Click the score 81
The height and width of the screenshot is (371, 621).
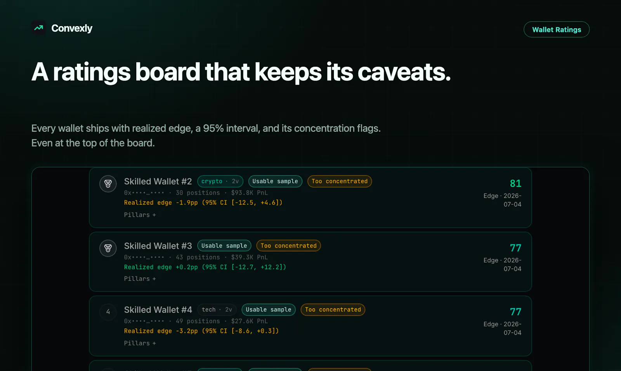click(515, 183)
